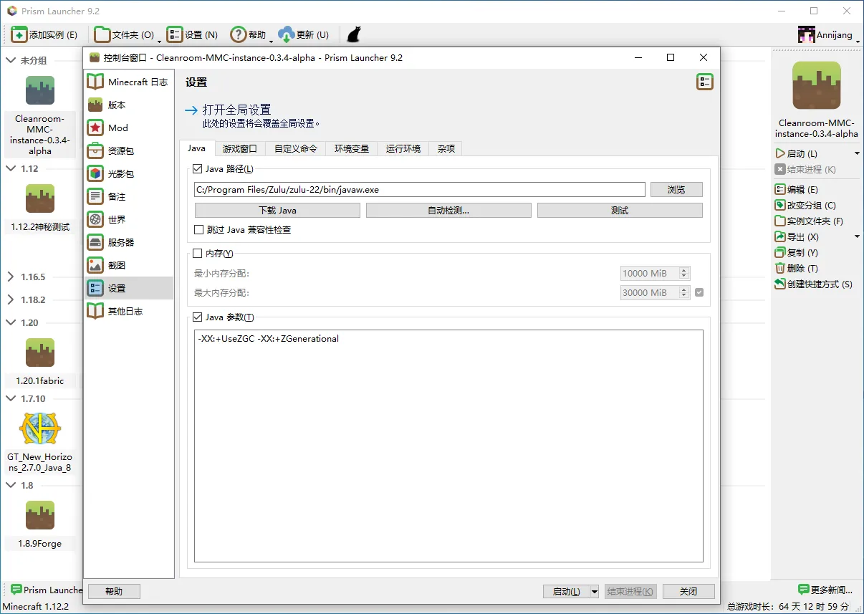
Task: Open the 截图 page in sidebar
Action: coord(128,265)
